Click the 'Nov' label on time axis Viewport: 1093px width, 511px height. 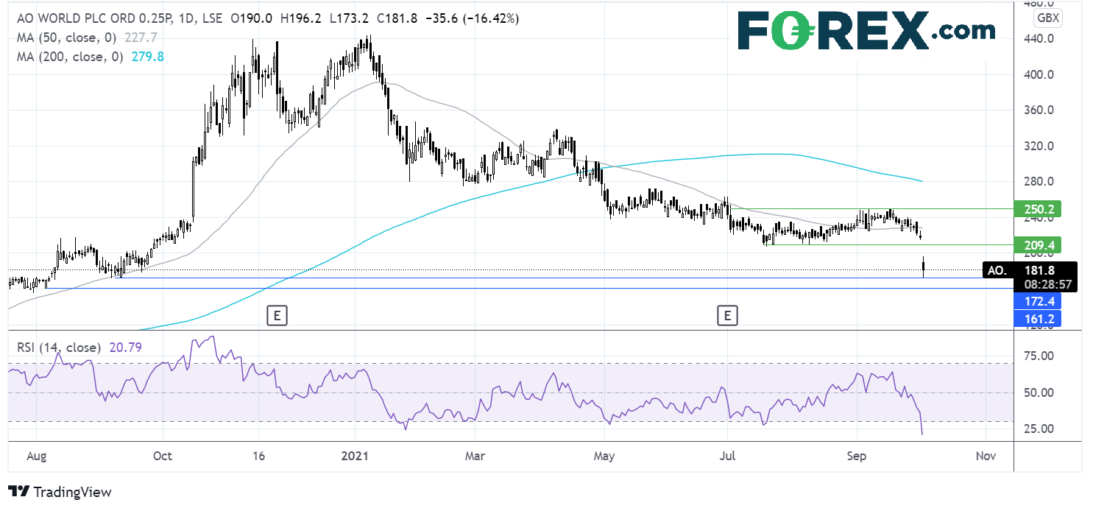coord(985,457)
